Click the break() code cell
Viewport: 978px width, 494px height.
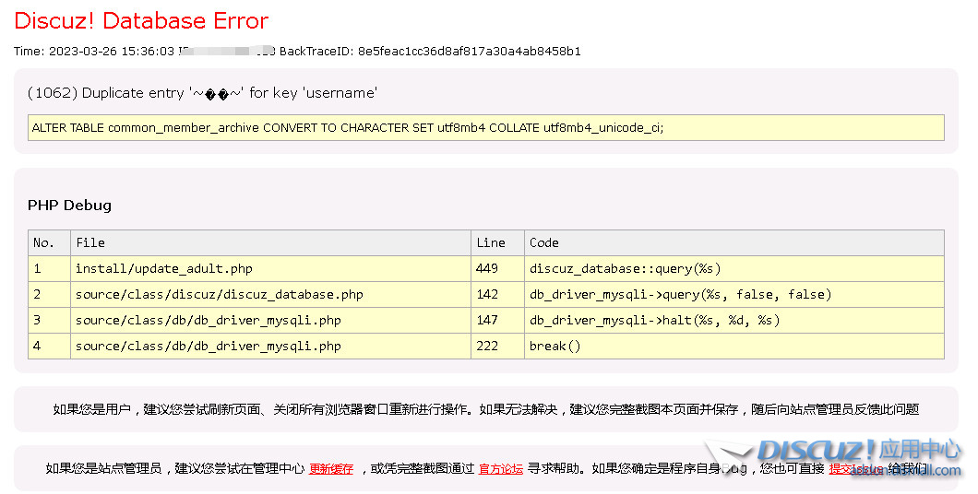click(555, 347)
